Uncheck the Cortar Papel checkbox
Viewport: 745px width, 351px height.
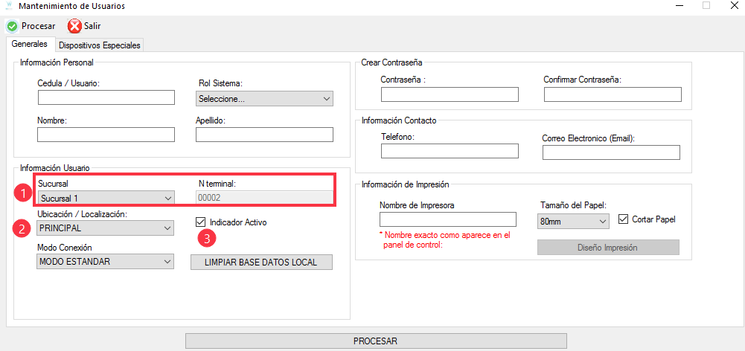click(623, 219)
